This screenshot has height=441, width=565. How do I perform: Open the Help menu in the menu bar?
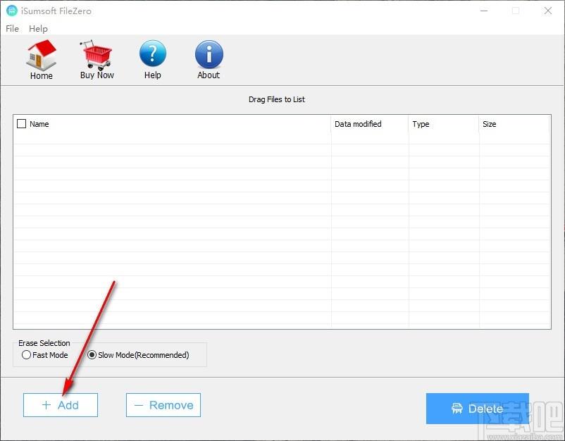coord(38,28)
